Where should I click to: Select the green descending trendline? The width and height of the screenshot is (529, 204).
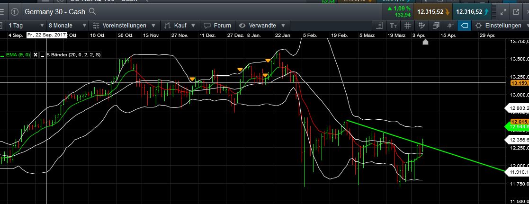425,145
